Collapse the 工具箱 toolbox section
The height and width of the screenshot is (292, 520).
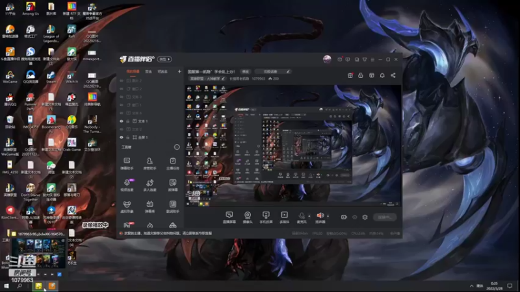tap(177, 147)
